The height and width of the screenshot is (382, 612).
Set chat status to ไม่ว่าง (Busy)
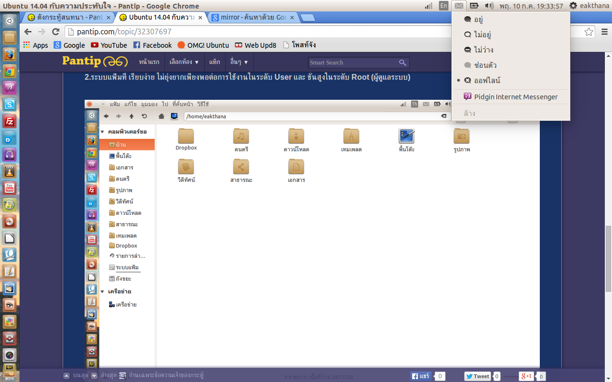[511, 50]
